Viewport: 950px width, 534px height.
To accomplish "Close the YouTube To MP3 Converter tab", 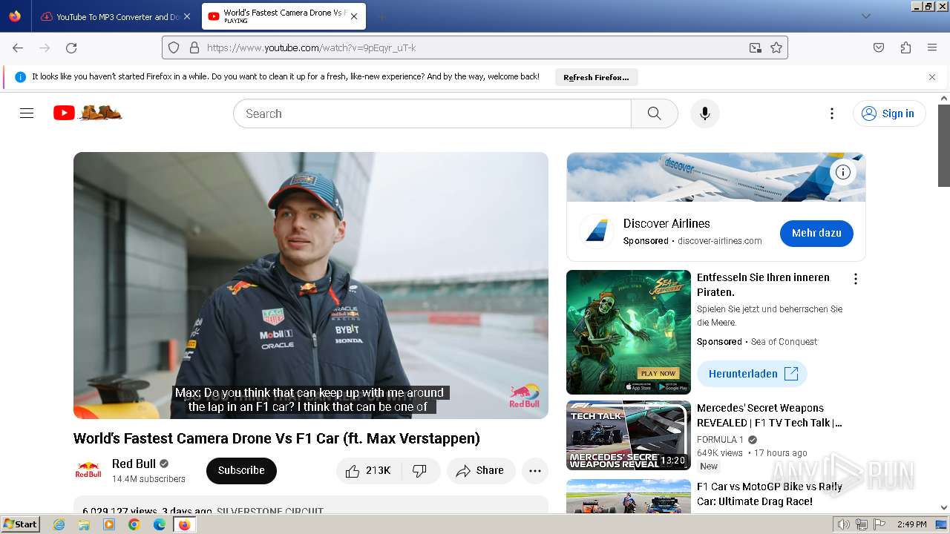I will 187,16.
